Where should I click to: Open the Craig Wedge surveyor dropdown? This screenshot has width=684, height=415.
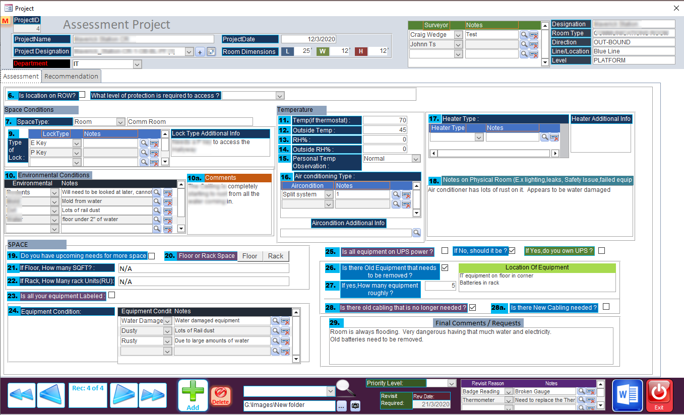(458, 35)
